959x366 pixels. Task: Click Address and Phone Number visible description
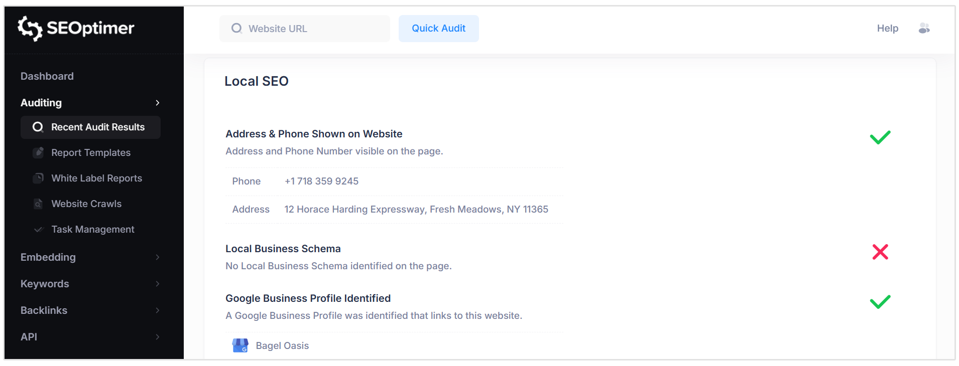[x=334, y=151]
